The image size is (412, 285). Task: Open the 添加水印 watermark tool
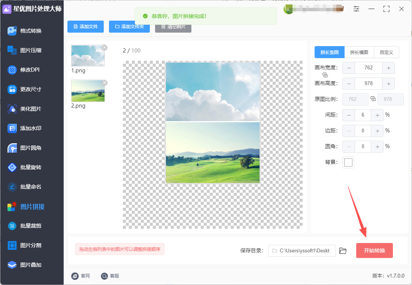[x=25, y=128]
